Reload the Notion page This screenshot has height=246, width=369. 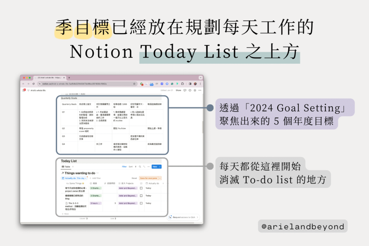pos(34,84)
